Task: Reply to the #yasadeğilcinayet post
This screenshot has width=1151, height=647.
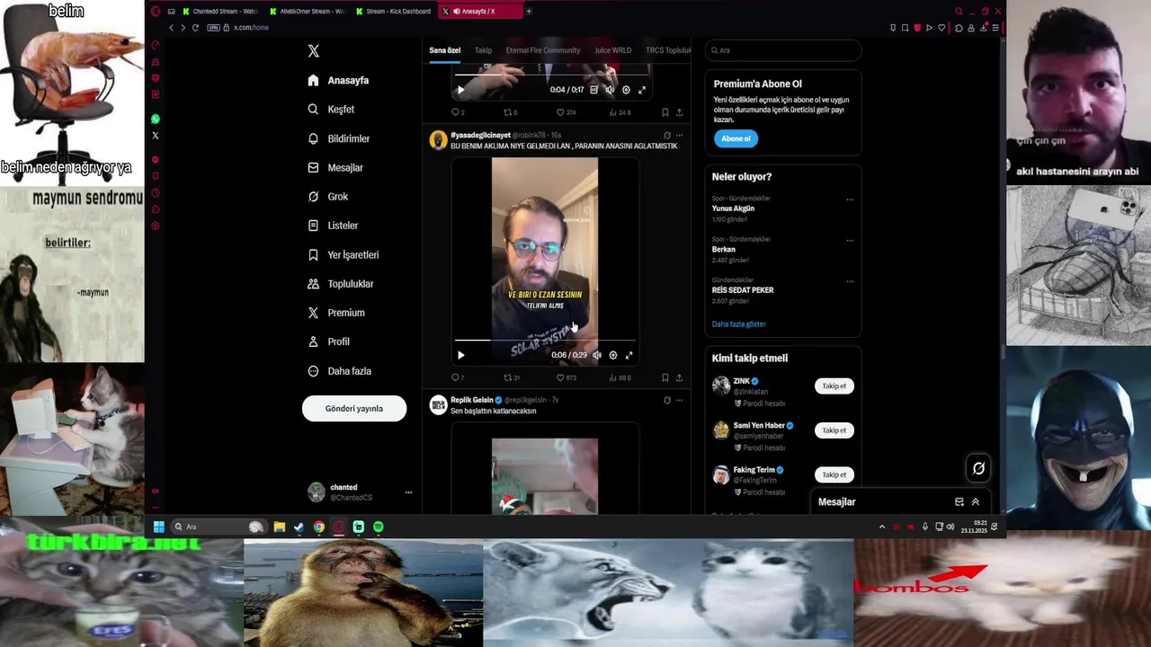Action: 456,377
